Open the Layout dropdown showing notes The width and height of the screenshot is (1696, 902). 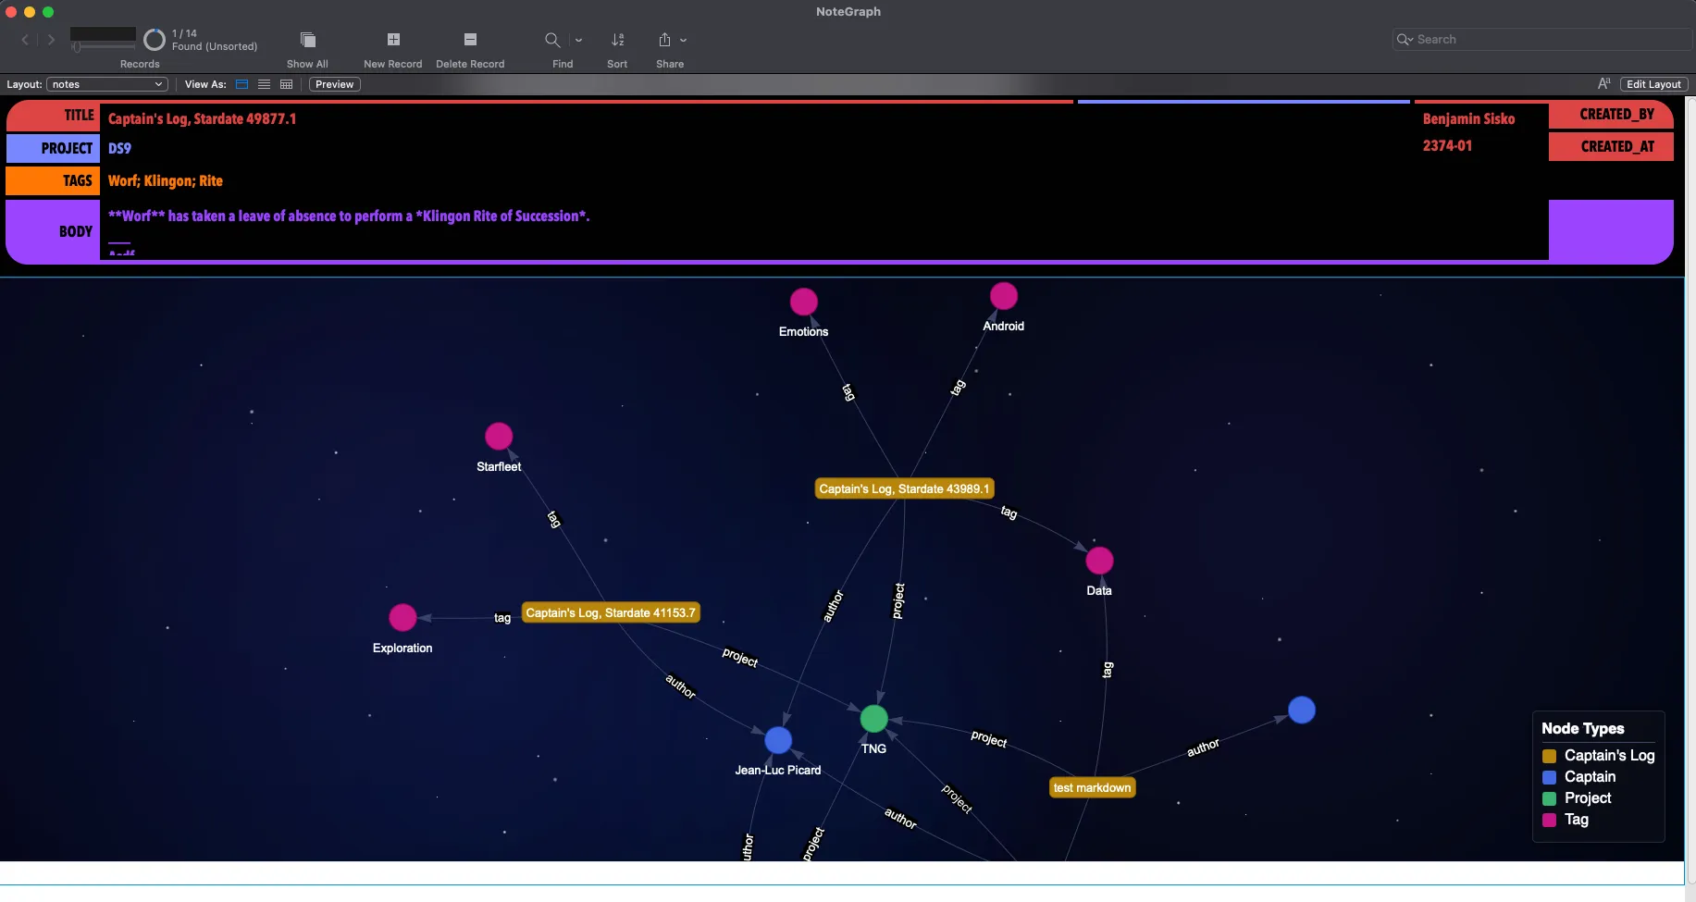[x=106, y=84]
